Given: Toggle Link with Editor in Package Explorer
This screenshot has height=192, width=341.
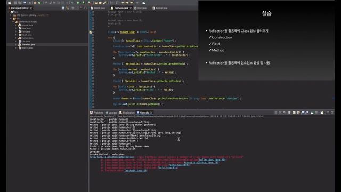Looking at the screenshot, I should (x=68, y=8).
